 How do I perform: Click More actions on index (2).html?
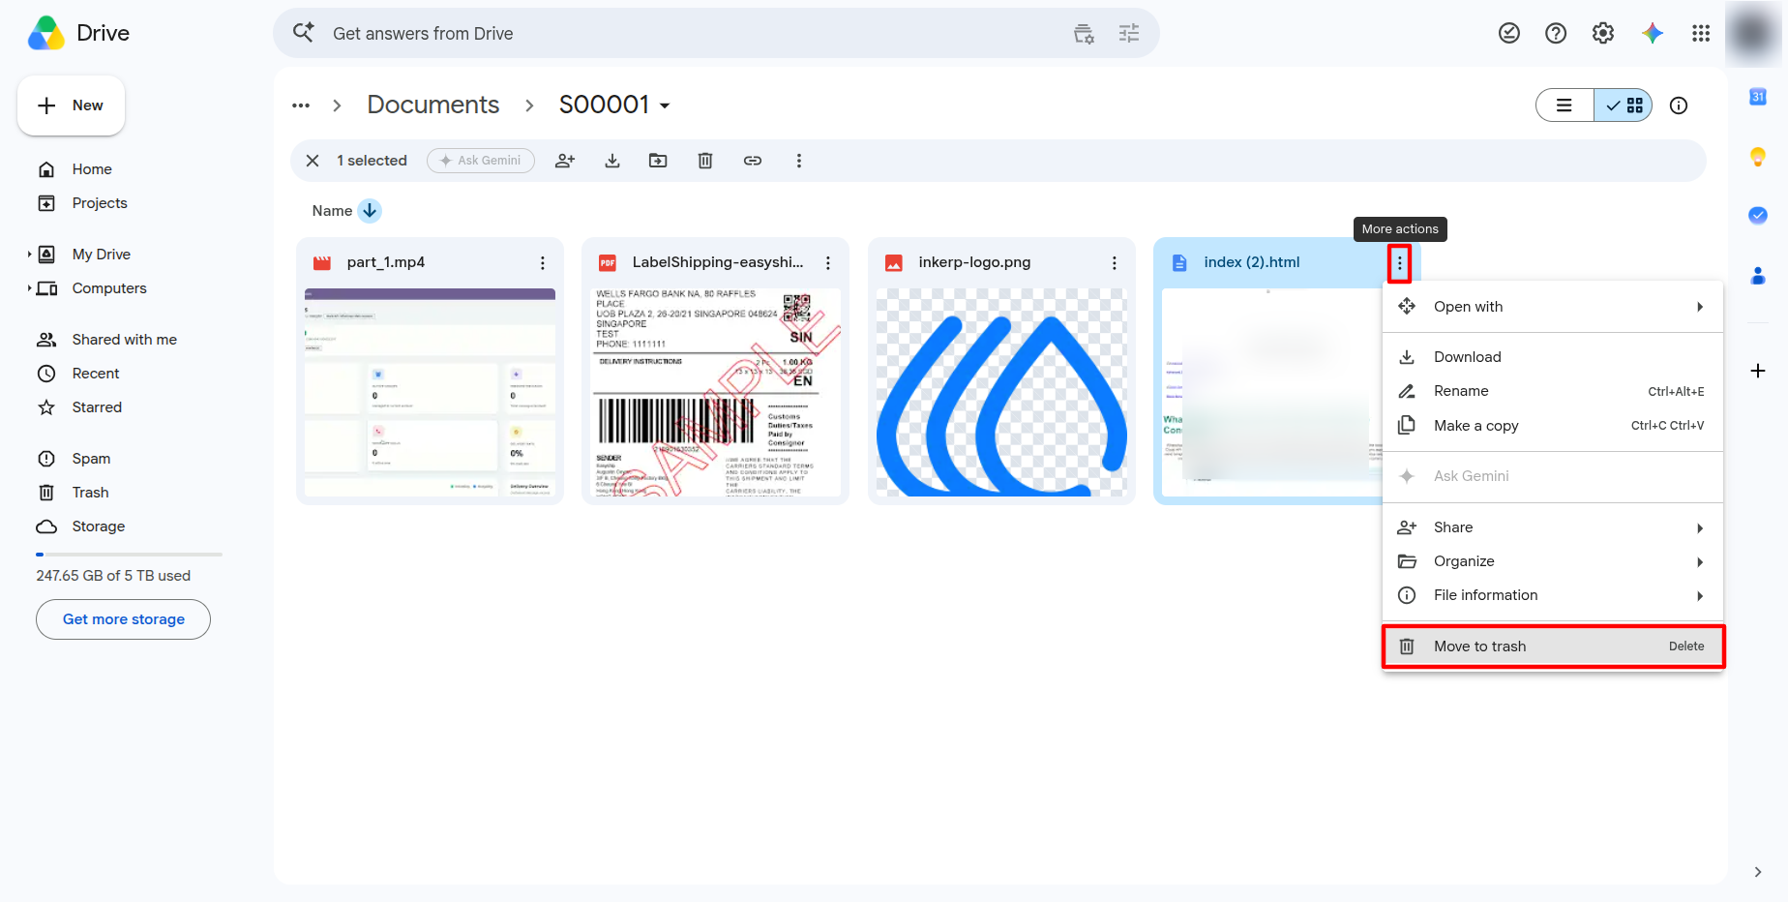tap(1399, 263)
